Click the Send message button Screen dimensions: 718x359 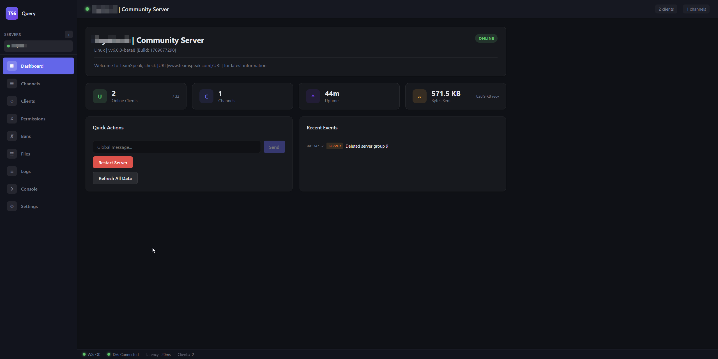point(274,147)
